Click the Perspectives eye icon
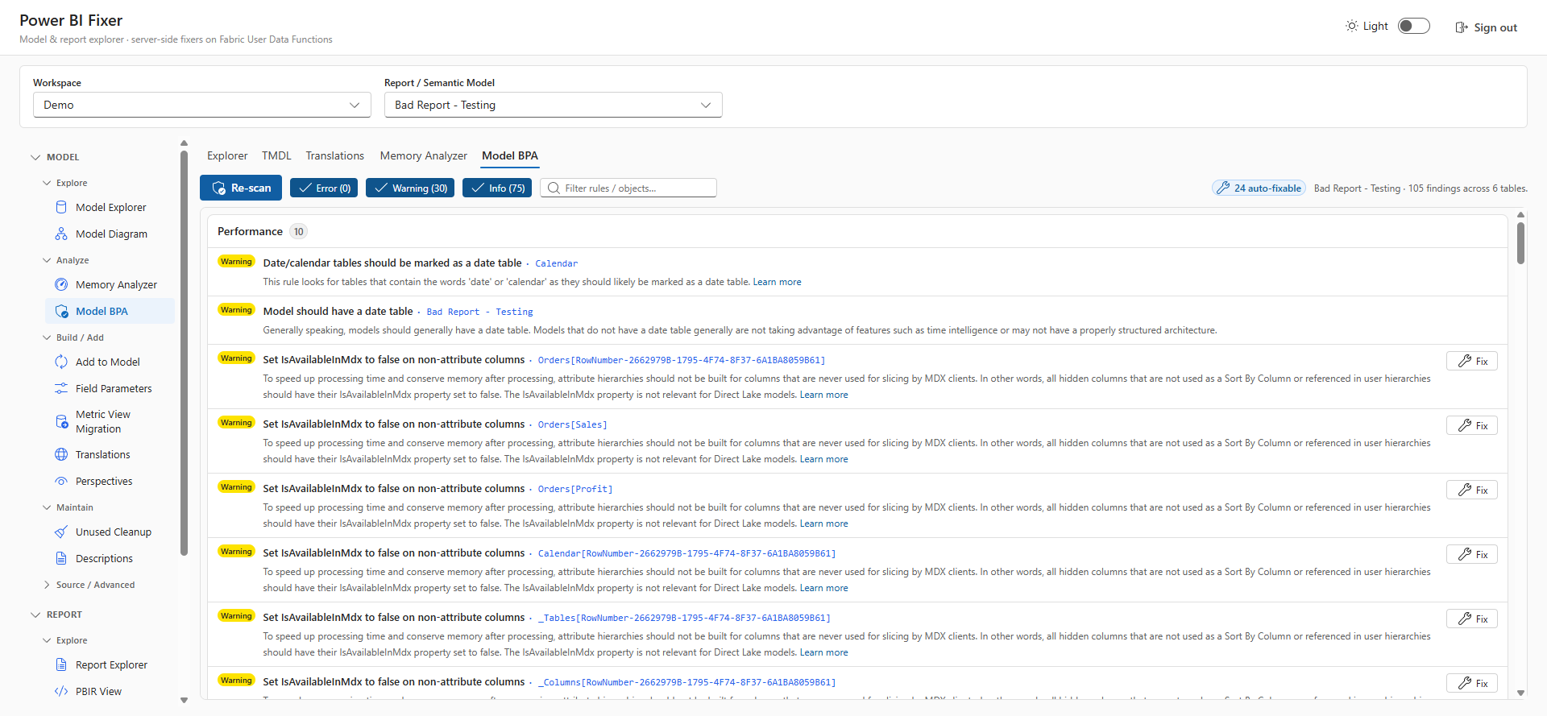The image size is (1547, 716). pos(61,482)
